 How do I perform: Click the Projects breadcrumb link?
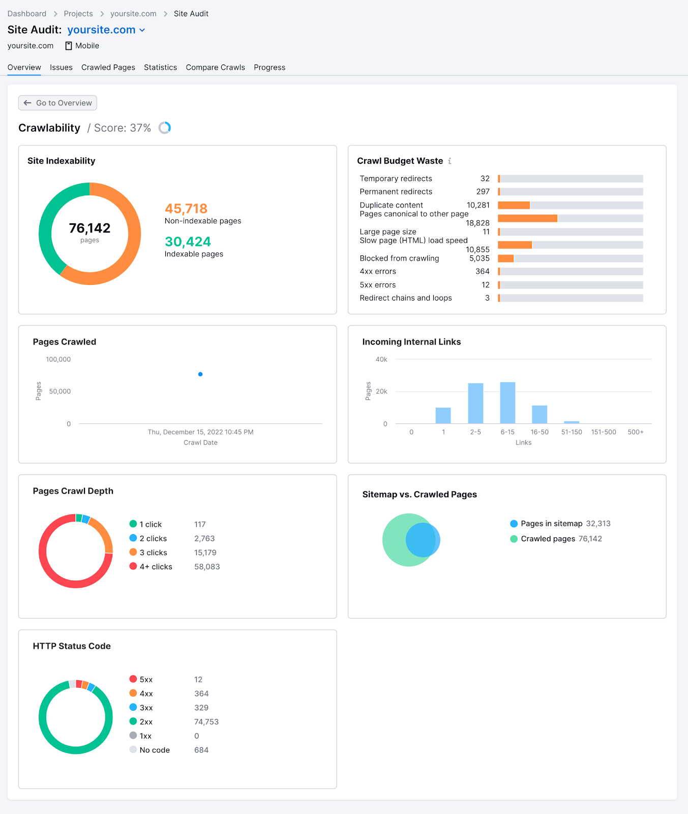[x=78, y=14]
